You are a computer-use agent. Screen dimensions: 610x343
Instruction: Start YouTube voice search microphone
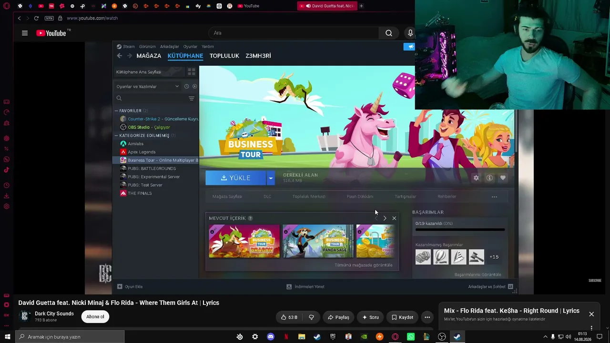[x=410, y=33]
